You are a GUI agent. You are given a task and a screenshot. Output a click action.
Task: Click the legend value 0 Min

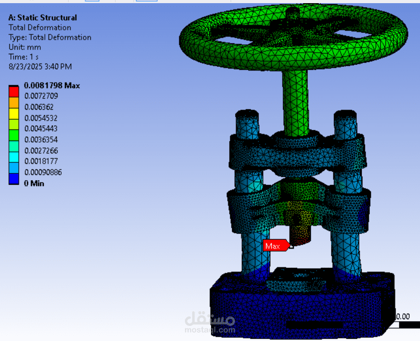tap(34, 183)
